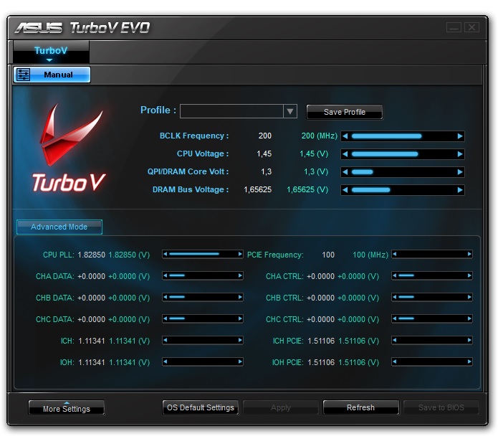Lower QPI/DRAM Core Volt with left arrow
The image size is (498, 444).
[345, 172]
